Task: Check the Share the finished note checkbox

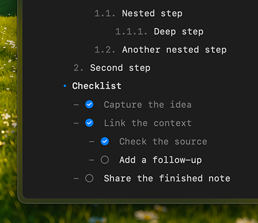Action: pyautogui.click(x=89, y=178)
